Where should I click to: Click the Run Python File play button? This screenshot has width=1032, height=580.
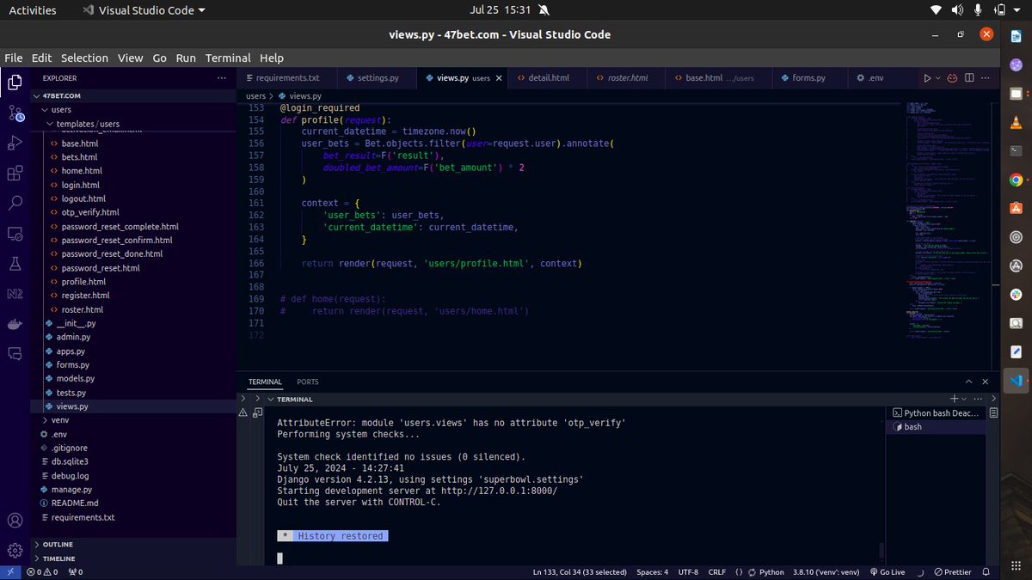(x=927, y=77)
